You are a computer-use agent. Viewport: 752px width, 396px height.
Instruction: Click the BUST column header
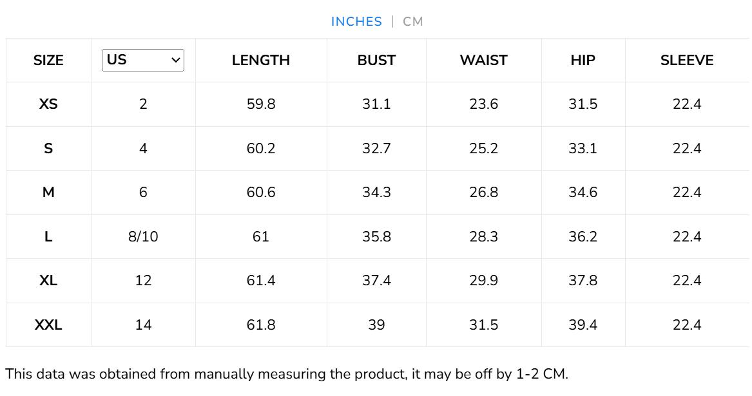pos(376,61)
